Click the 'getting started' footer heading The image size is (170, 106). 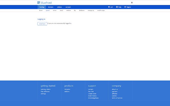tap(48, 86)
